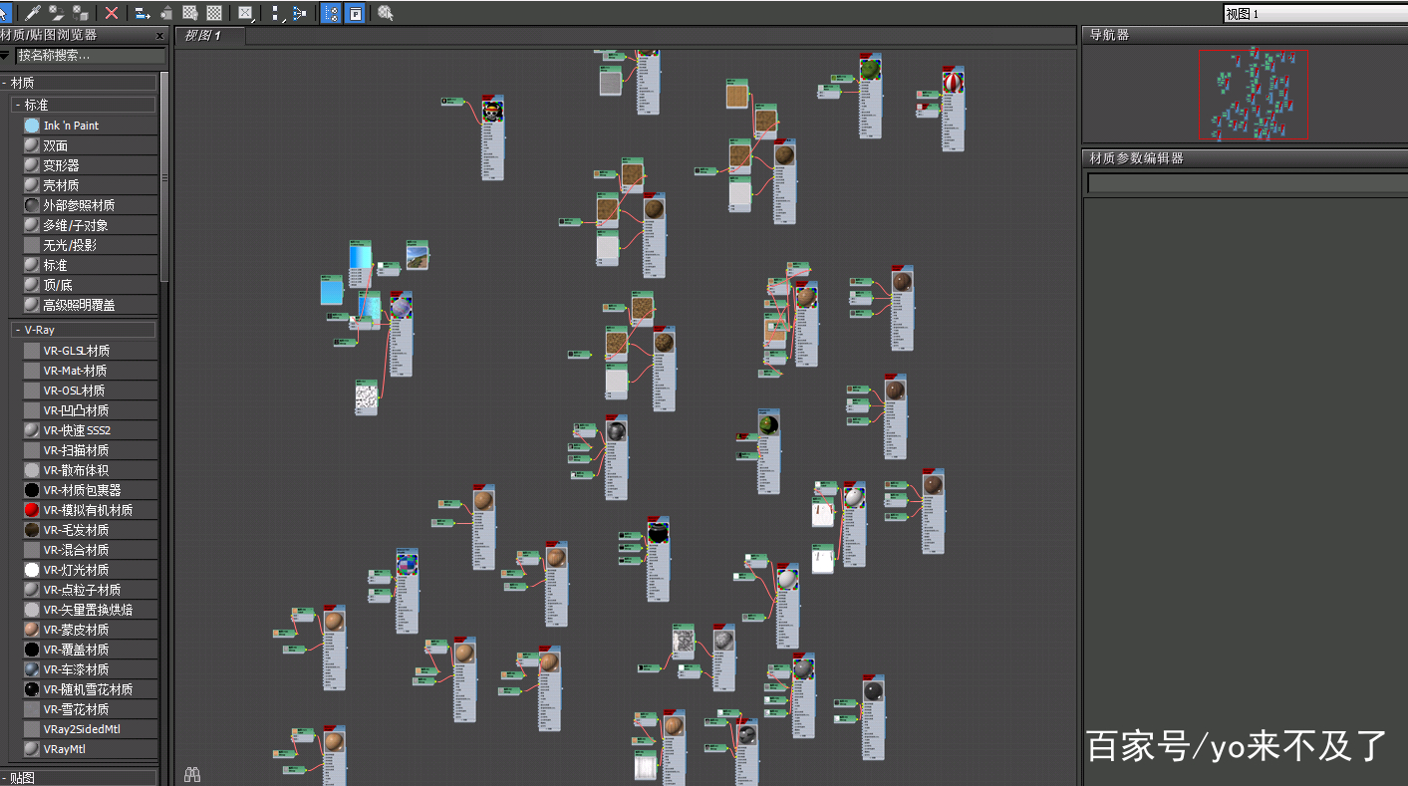Click assign material to selection icon
This screenshot has width=1408, height=786.
pos(80,13)
